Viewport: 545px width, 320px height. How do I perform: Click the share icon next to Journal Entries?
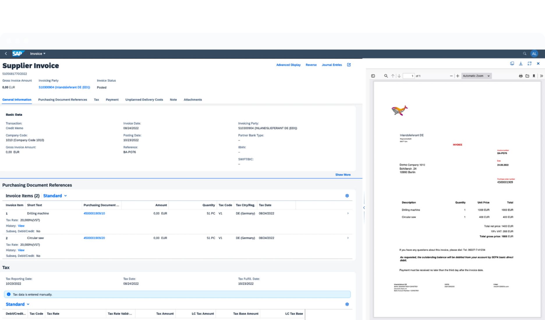pyautogui.click(x=349, y=65)
